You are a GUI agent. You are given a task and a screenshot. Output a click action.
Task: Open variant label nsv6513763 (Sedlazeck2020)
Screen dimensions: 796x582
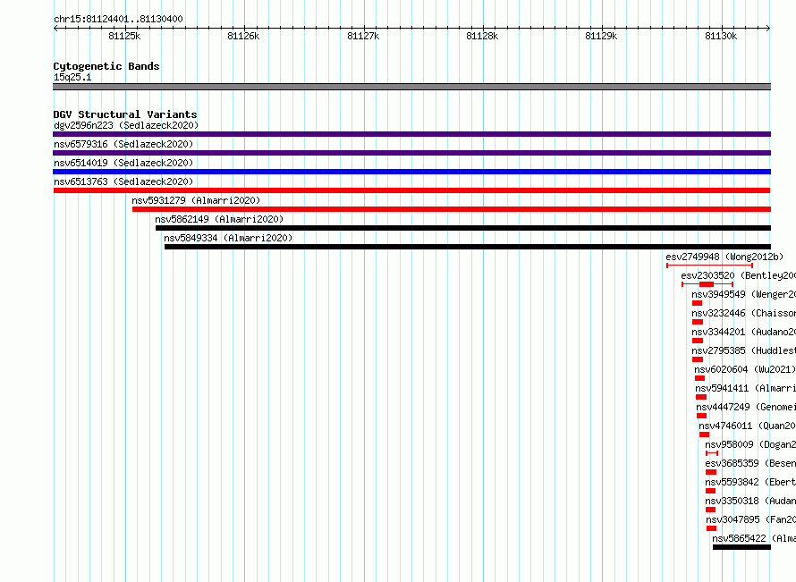tap(123, 181)
